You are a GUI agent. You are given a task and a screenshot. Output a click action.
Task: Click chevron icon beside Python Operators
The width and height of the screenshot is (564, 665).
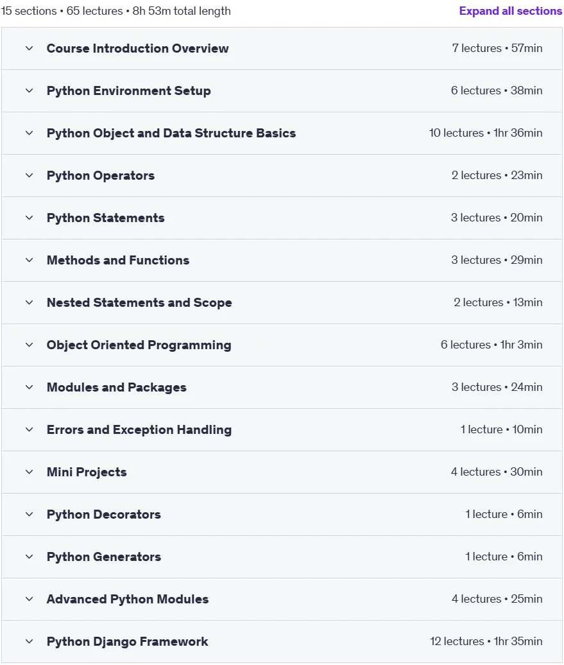[30, 176]
